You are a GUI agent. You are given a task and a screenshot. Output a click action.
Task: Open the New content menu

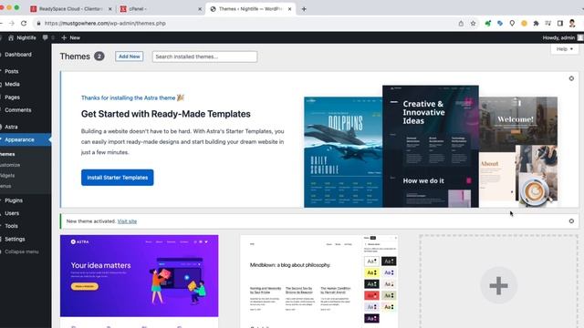point(71,37)
